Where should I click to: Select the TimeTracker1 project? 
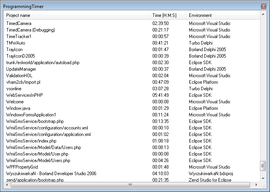tap(132, 36)
